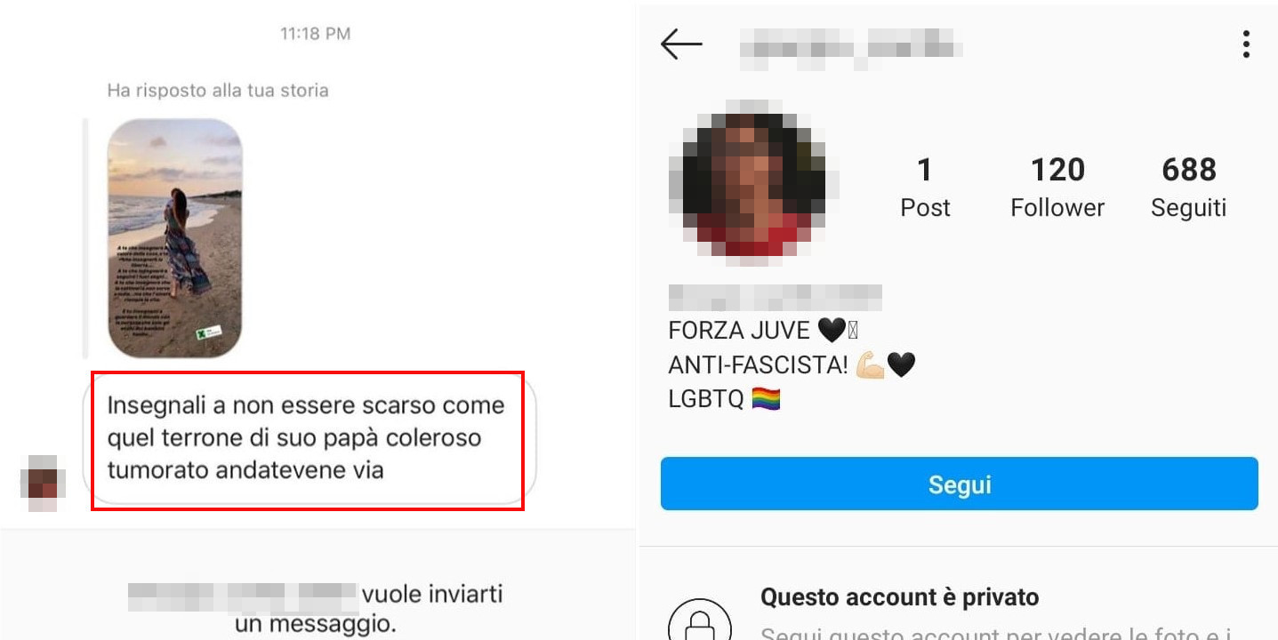This screenshot has height=640, width=1278.
Task: Tap the padlock private account icon
Action: [x=700, y=620]
